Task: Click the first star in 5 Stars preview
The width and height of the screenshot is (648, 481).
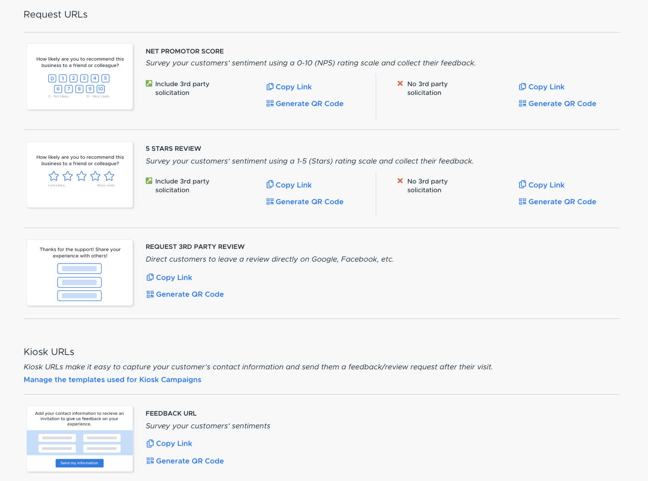Action: (54, 176)
